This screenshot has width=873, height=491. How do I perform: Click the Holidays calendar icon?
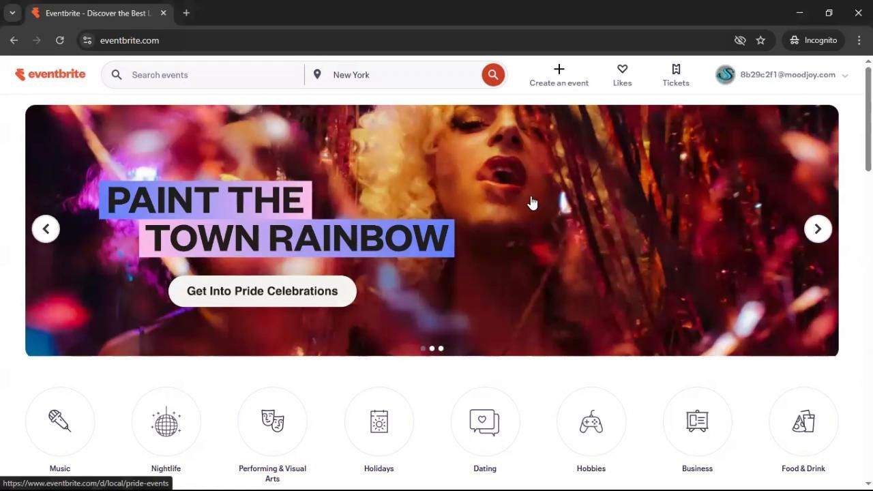pyautogui.click(x=379, y=421)
